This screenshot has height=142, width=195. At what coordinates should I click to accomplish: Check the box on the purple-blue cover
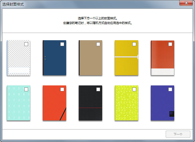coord(170,89)
